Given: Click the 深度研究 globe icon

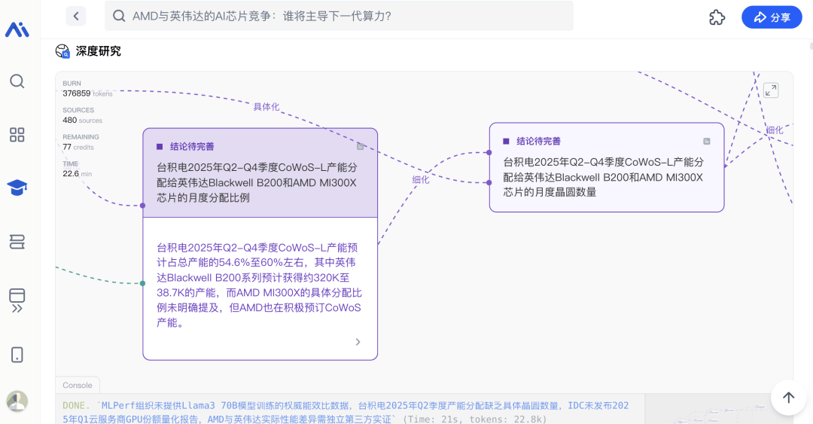Looking at the screenshot, I should (x=62, y=51).
